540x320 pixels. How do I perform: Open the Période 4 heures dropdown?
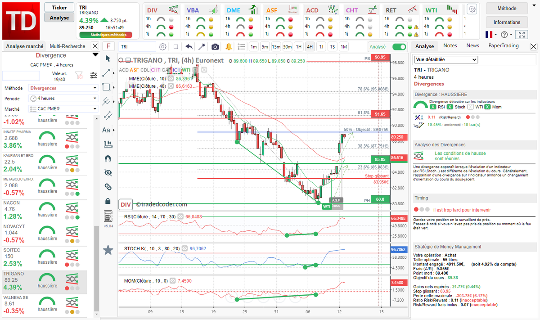[63, 99]
